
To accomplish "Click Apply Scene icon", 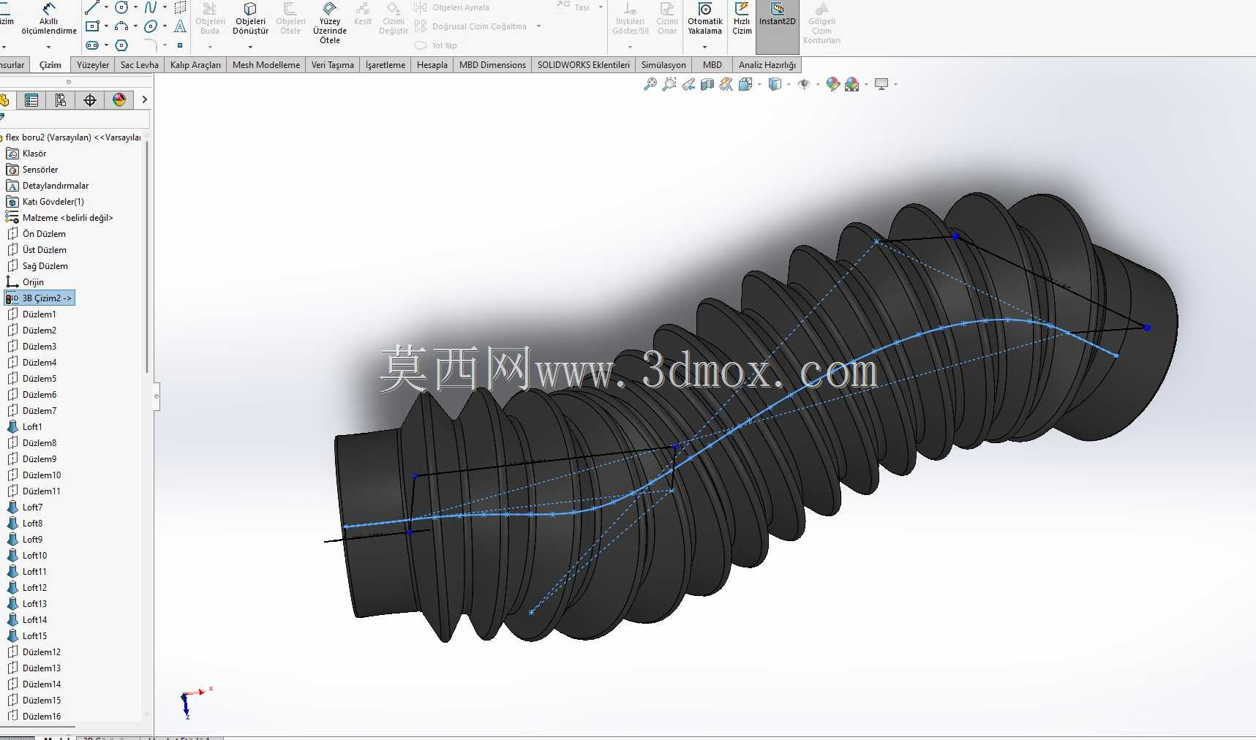I will click(851, 85).
